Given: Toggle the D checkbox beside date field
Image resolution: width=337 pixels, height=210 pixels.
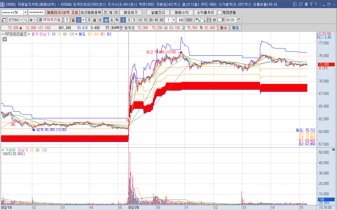Looking at the screenshot, I should (x=220, y=20).
